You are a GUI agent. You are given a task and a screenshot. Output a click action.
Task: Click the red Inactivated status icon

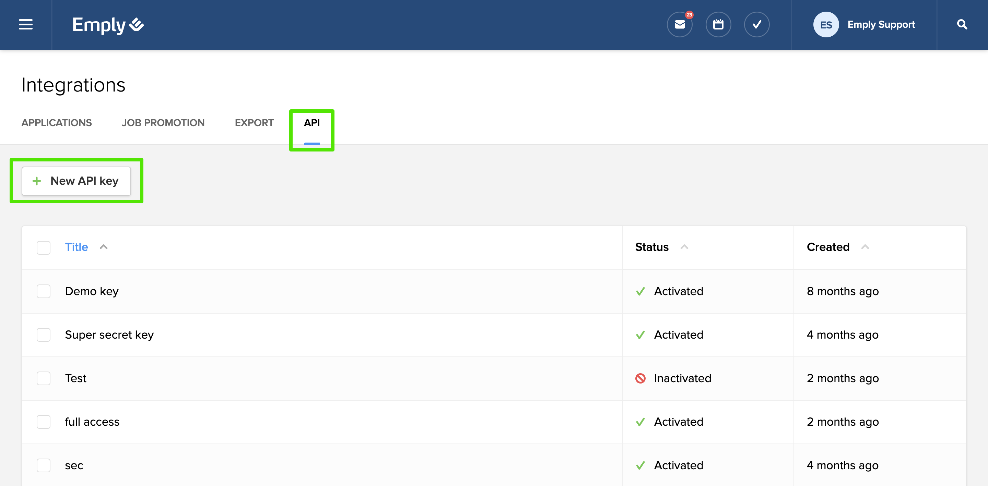(640, 378)
